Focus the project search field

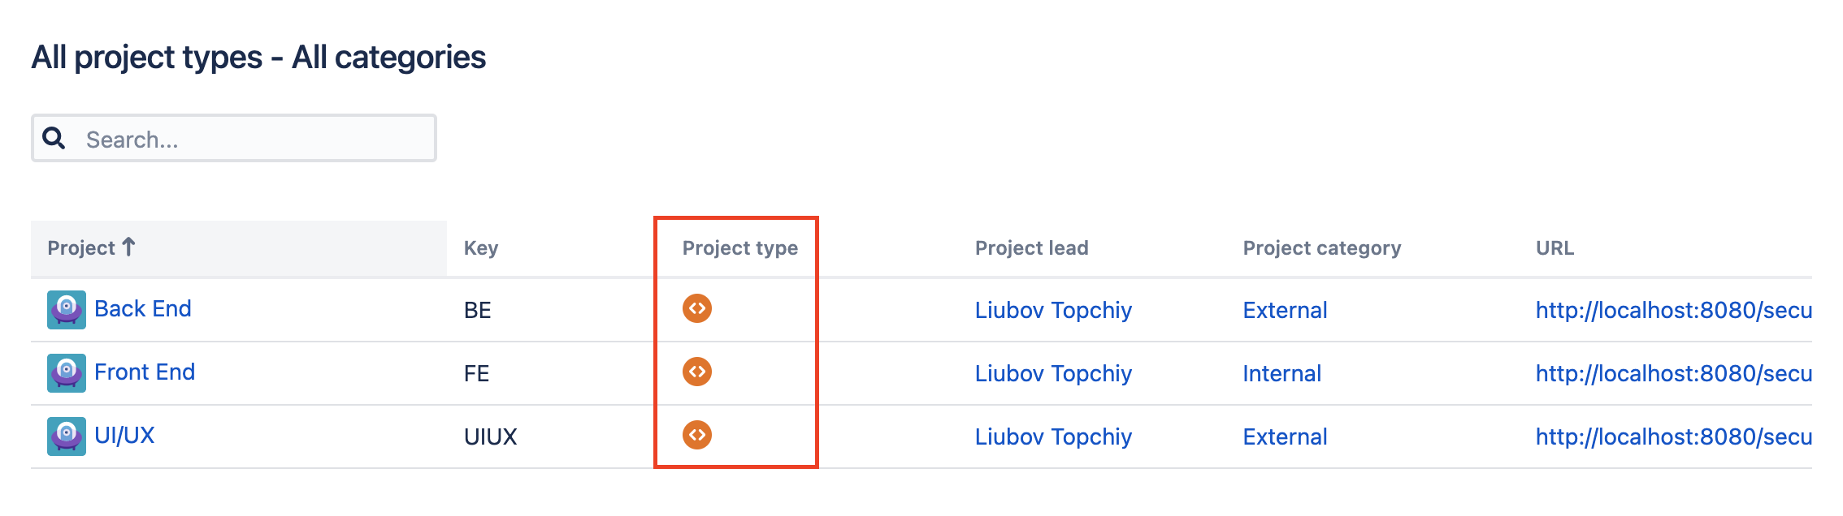[252, 140]
